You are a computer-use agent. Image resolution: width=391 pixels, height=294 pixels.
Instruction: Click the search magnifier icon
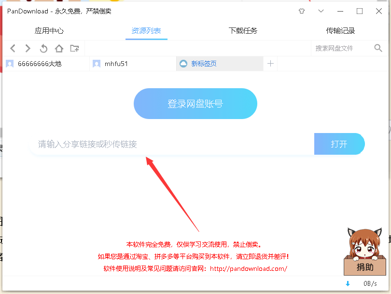[x=378, y=48]
